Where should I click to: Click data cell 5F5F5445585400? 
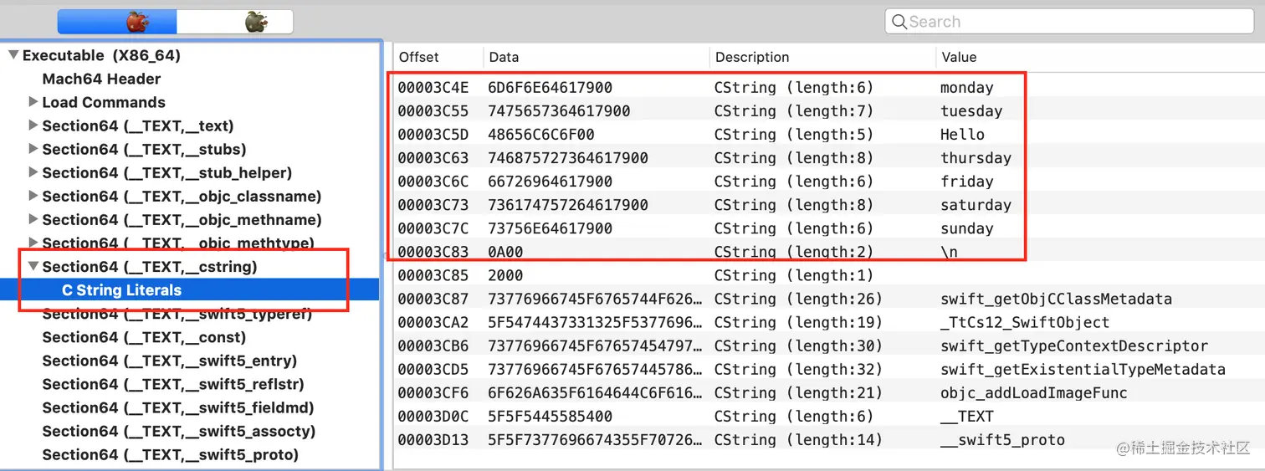click(x=551, y=416)
